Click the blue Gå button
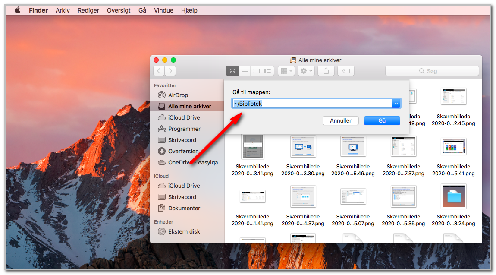Image resolution: width=496 pixels, height=275 pixels. [382, 120]
